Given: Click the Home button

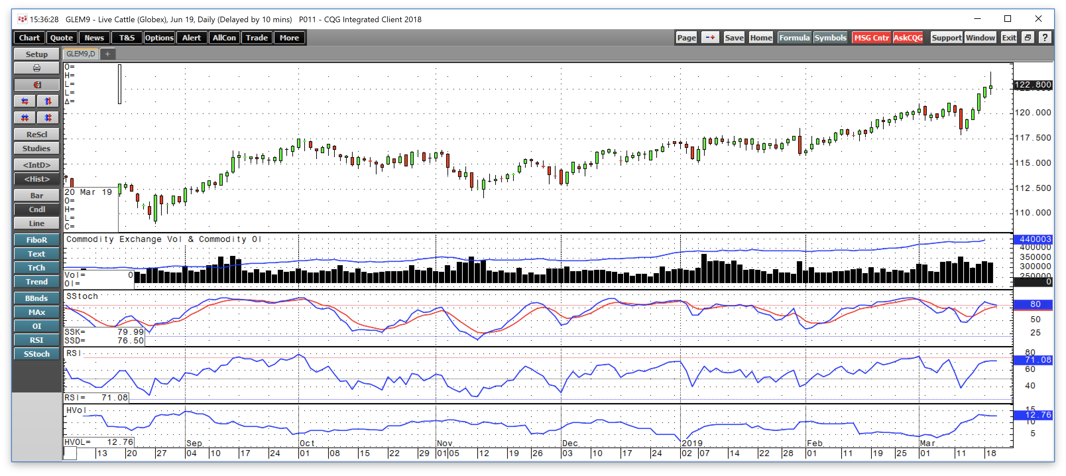Looking at the screenshot, I should pos(761,38).
